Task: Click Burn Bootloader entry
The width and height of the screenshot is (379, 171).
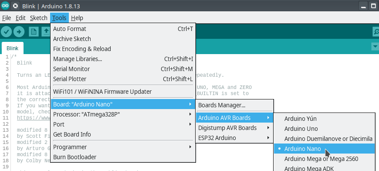Action: coord(123,157)
